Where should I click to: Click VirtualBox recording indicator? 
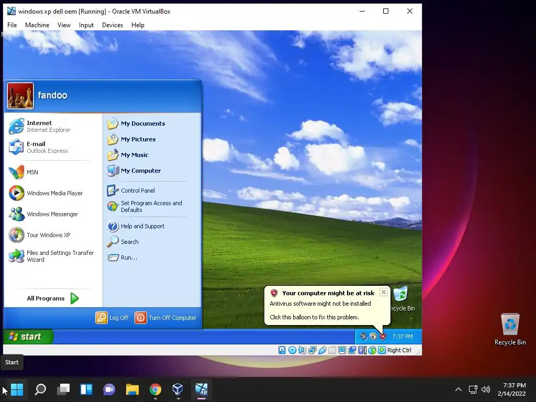tap(352, 350)
